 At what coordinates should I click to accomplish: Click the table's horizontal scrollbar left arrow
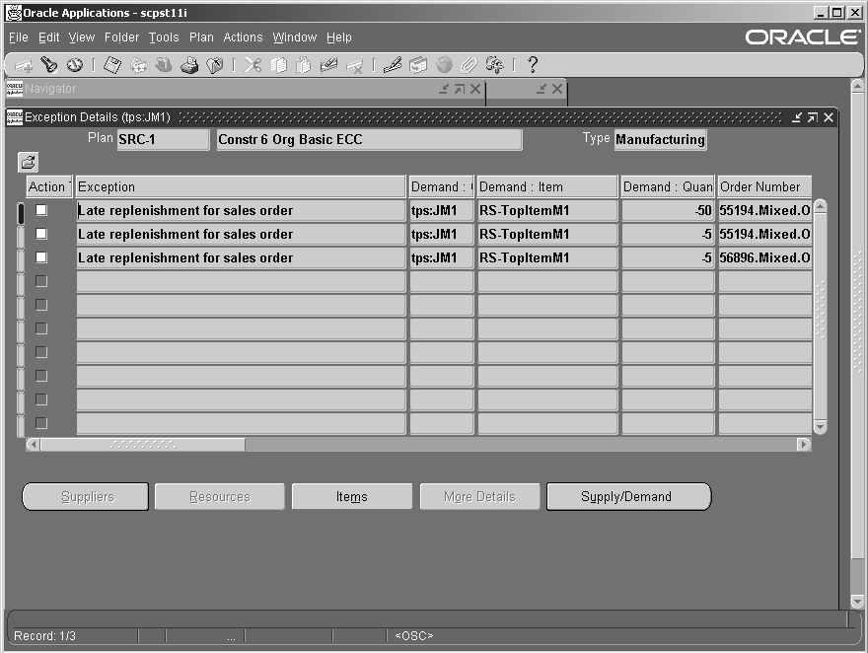click(x=34, y=444)
